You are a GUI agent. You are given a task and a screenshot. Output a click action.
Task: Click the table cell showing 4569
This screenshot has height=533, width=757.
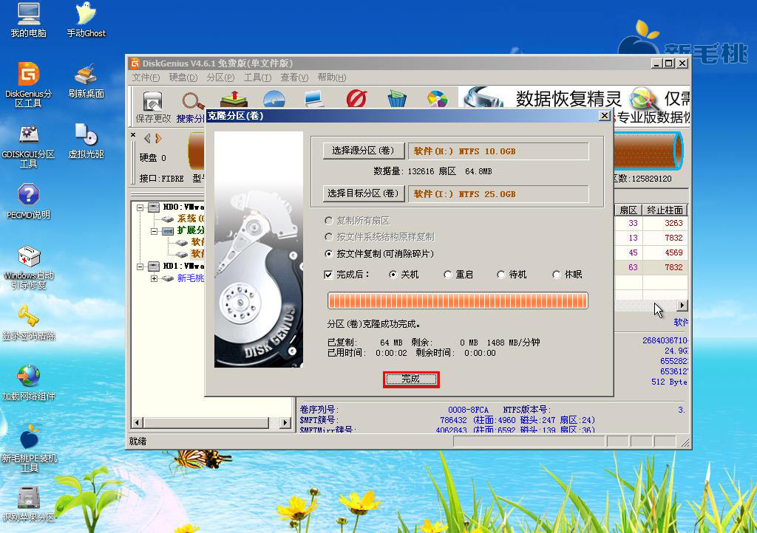click(x=665, y=252)
